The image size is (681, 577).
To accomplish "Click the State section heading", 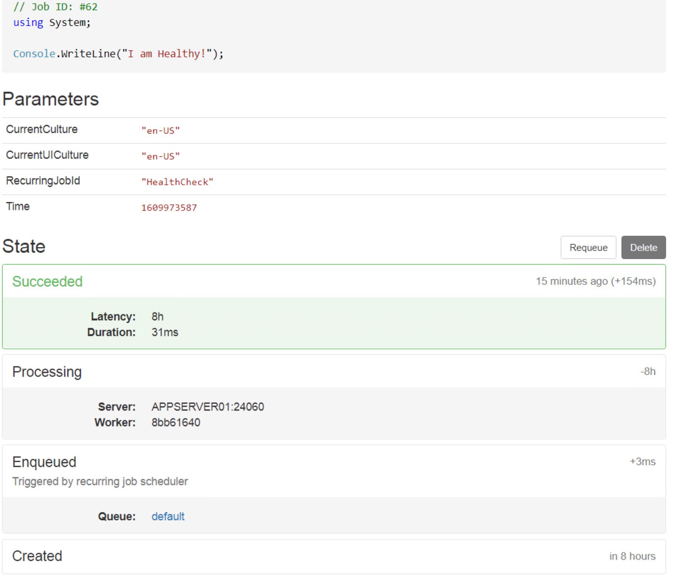I will 23,246.
